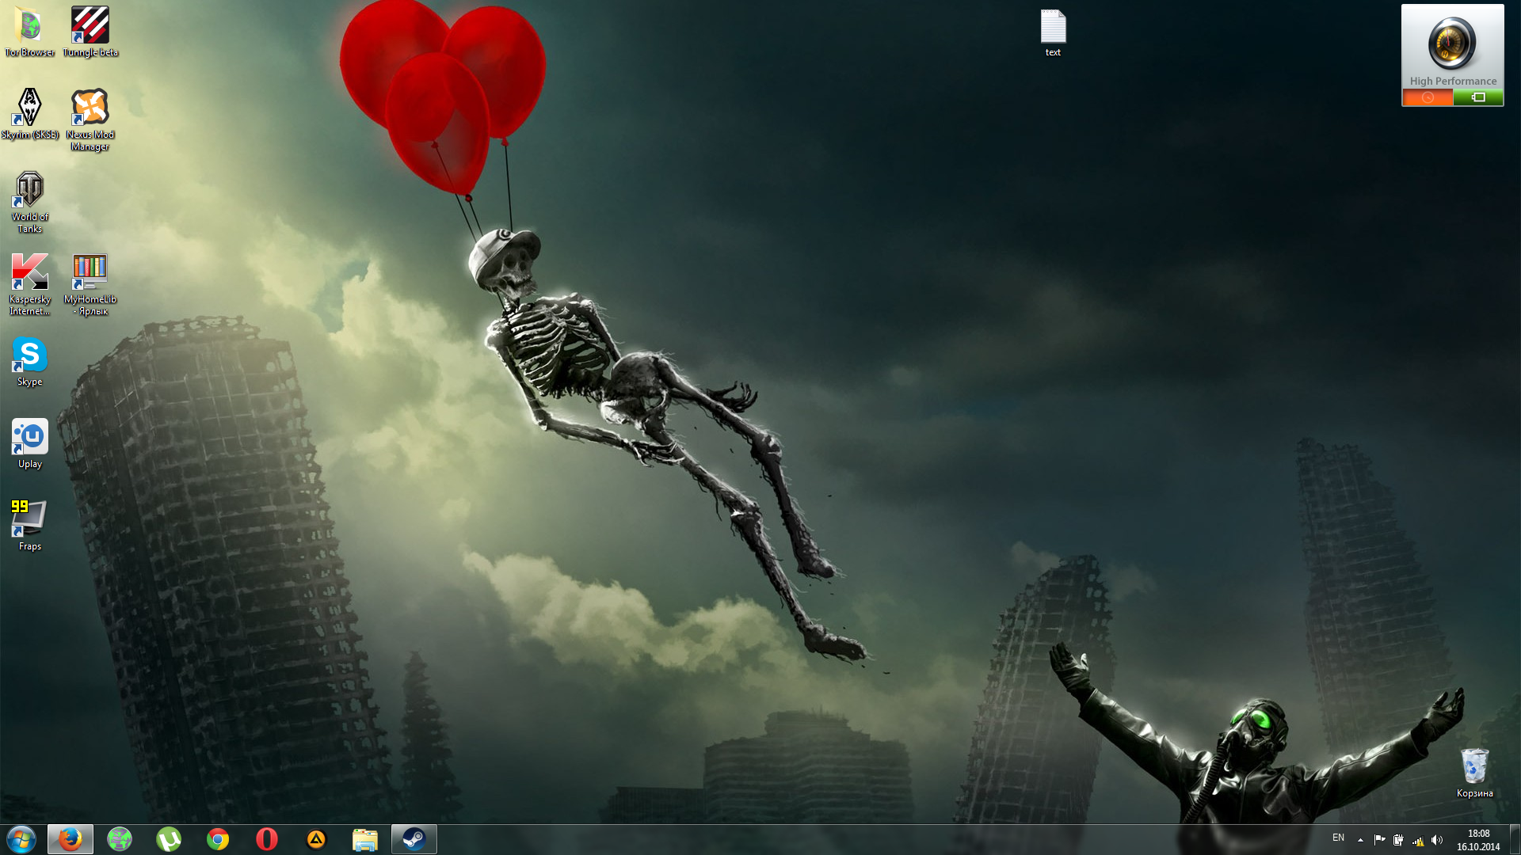
Task: Select the Skyrim (SKSE) shortcut
Action: (29, 113)
